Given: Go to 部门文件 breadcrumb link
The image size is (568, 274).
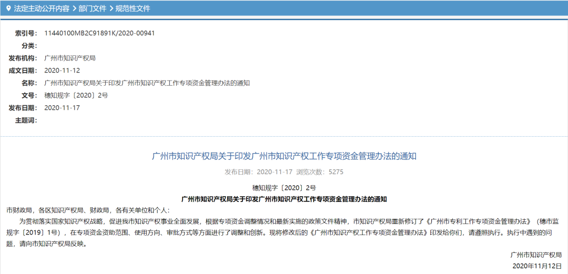Looking at the screenshot, I should [93, 9].
